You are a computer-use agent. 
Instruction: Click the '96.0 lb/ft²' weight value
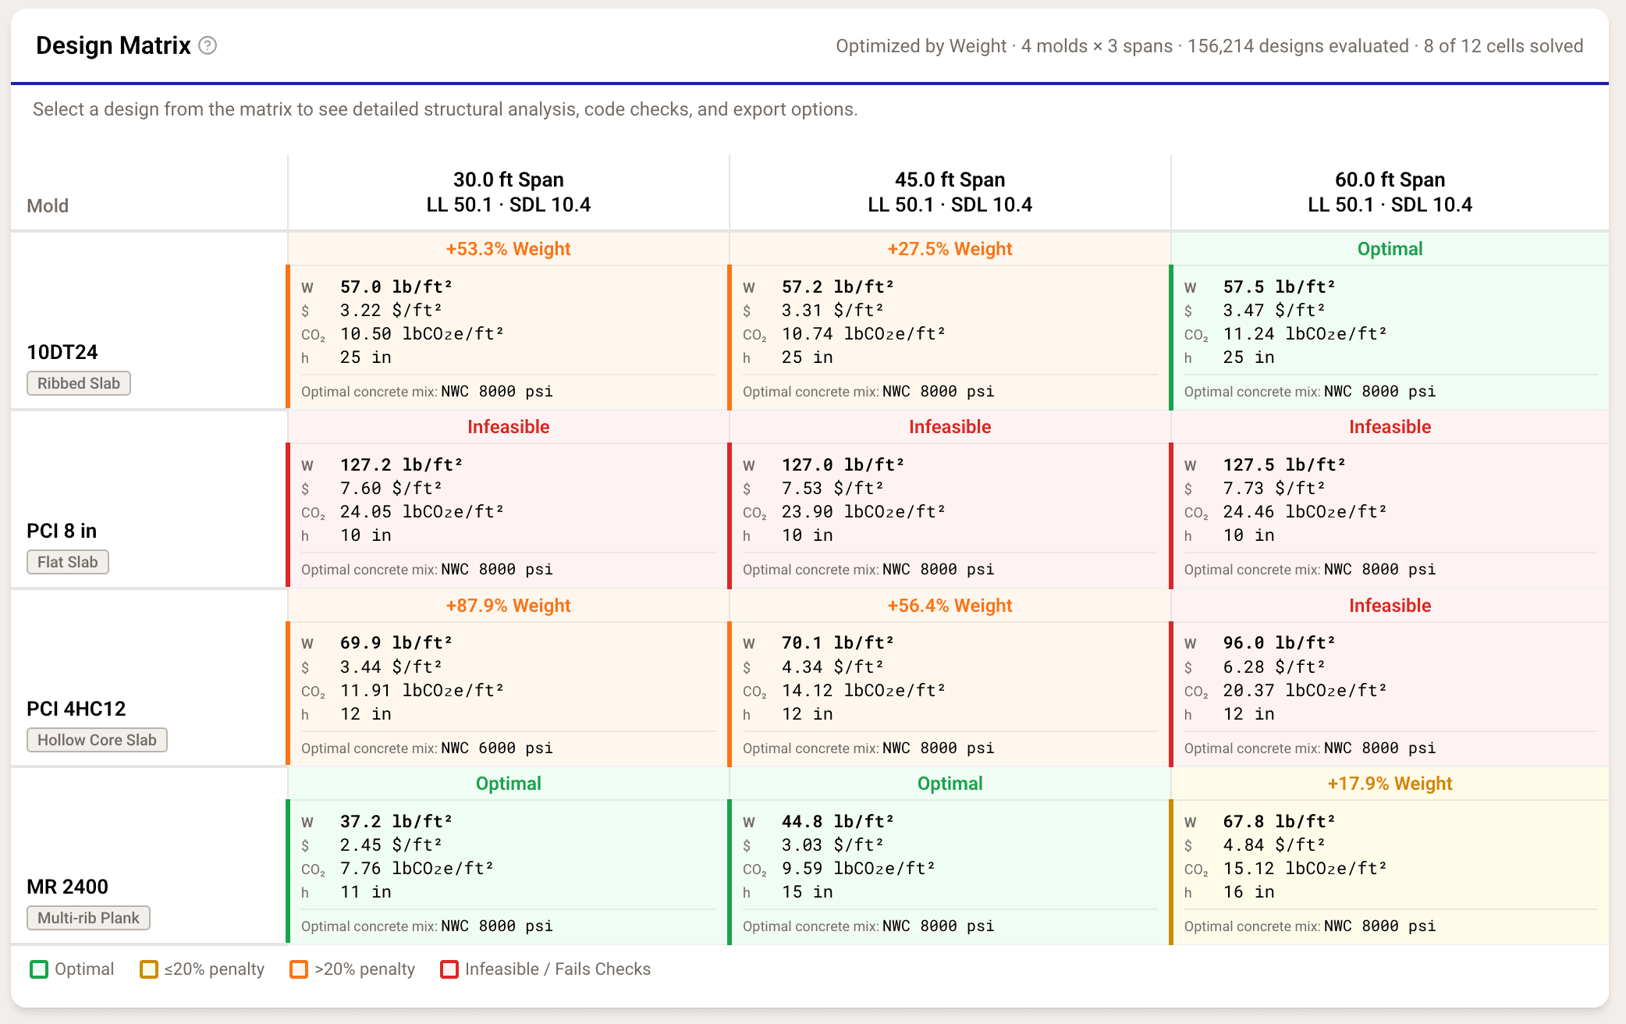[x=1280, y=643]
